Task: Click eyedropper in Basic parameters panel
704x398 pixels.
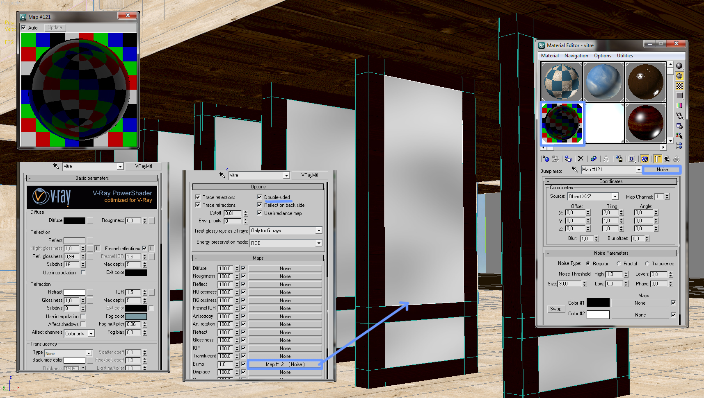Action: 56,166
